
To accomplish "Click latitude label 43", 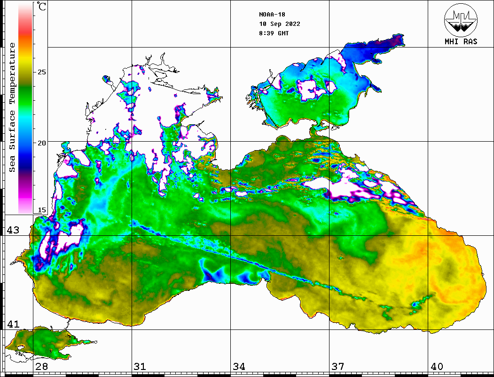I will (13, 230).
